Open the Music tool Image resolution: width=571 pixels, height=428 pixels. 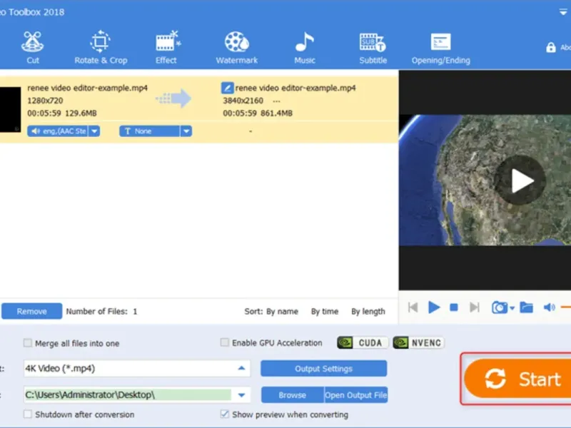tap(305, 47)
